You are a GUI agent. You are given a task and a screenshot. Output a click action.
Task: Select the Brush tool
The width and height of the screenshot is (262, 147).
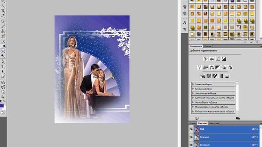click(x=3, y=26)
